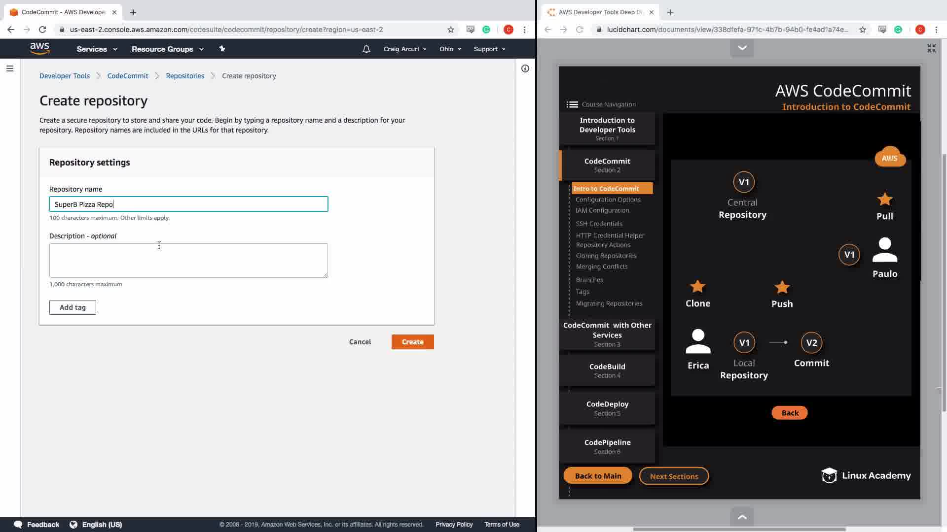Open the Ohio region selector
The image size is (947, 532).
click(x=450, y=49)
